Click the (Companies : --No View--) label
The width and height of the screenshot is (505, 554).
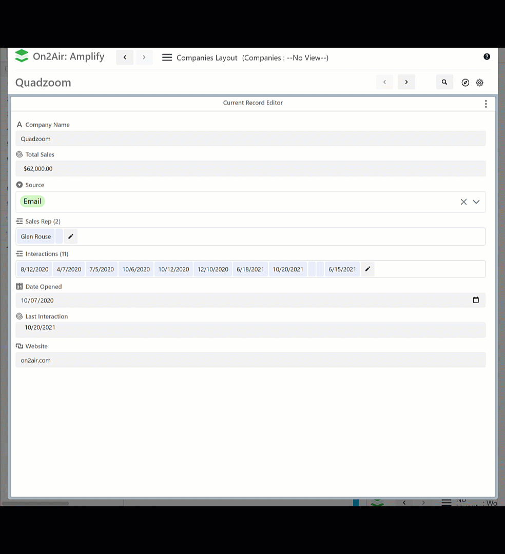[285, 58]
